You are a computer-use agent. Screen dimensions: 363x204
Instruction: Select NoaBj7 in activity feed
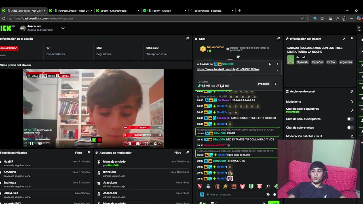pos(9,161)
